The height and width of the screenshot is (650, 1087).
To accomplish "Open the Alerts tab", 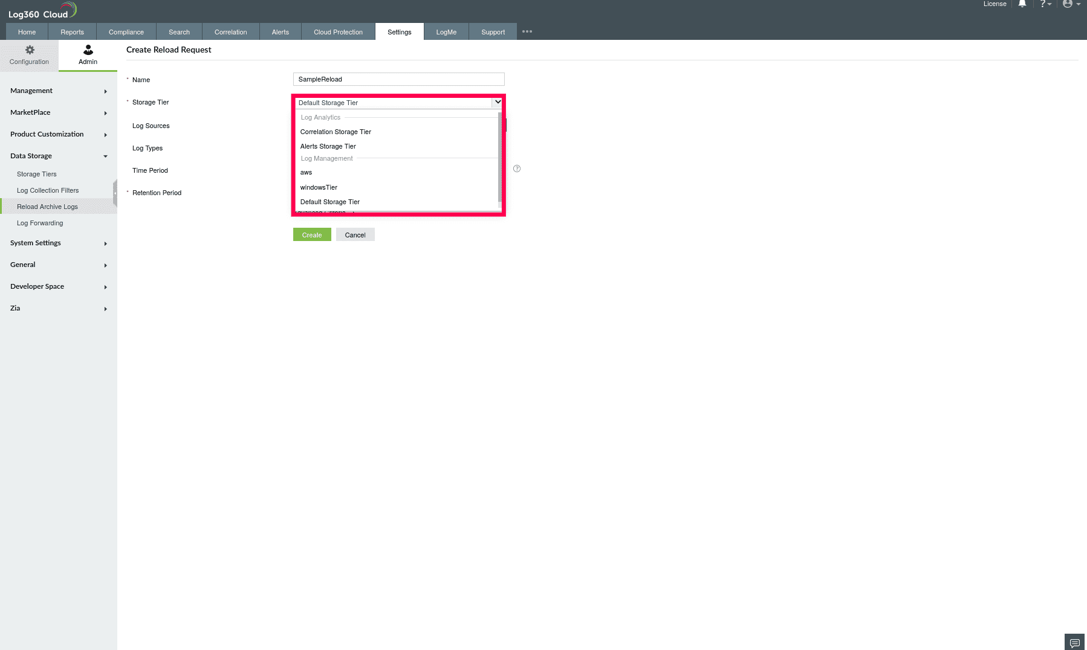I will 281,32.
